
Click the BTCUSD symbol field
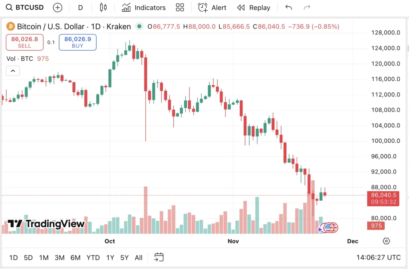[x=29, y=7]
